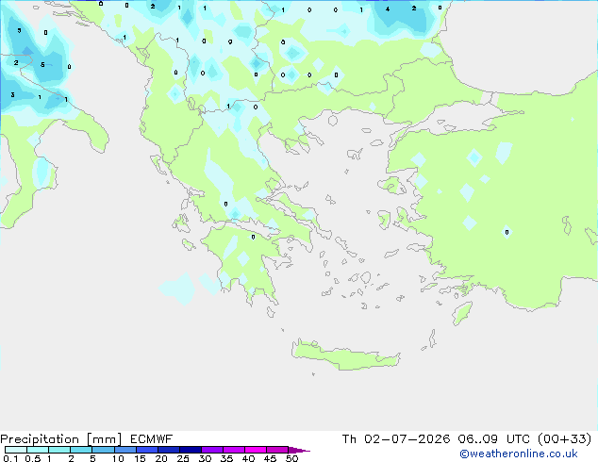This screenshot has width=598, height=462.
Task: Click the legend value label "40"
Action: (x=248, y=458)
